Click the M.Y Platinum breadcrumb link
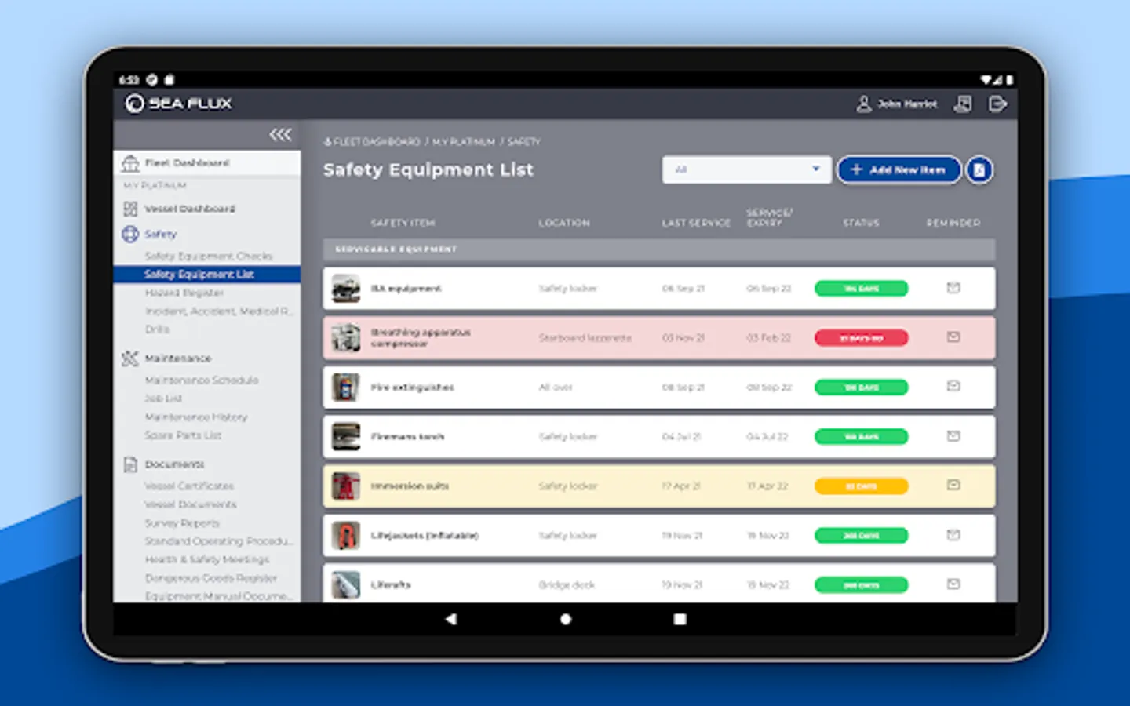 click(x=464, y=142)
